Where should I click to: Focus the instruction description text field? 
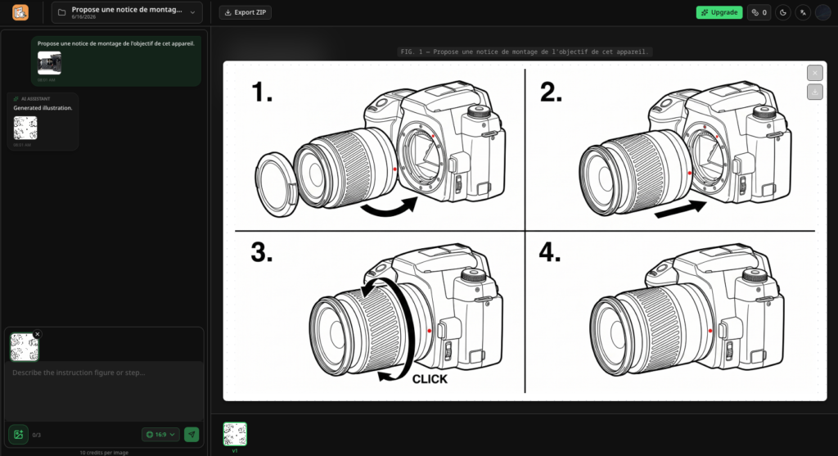point(104,392)
